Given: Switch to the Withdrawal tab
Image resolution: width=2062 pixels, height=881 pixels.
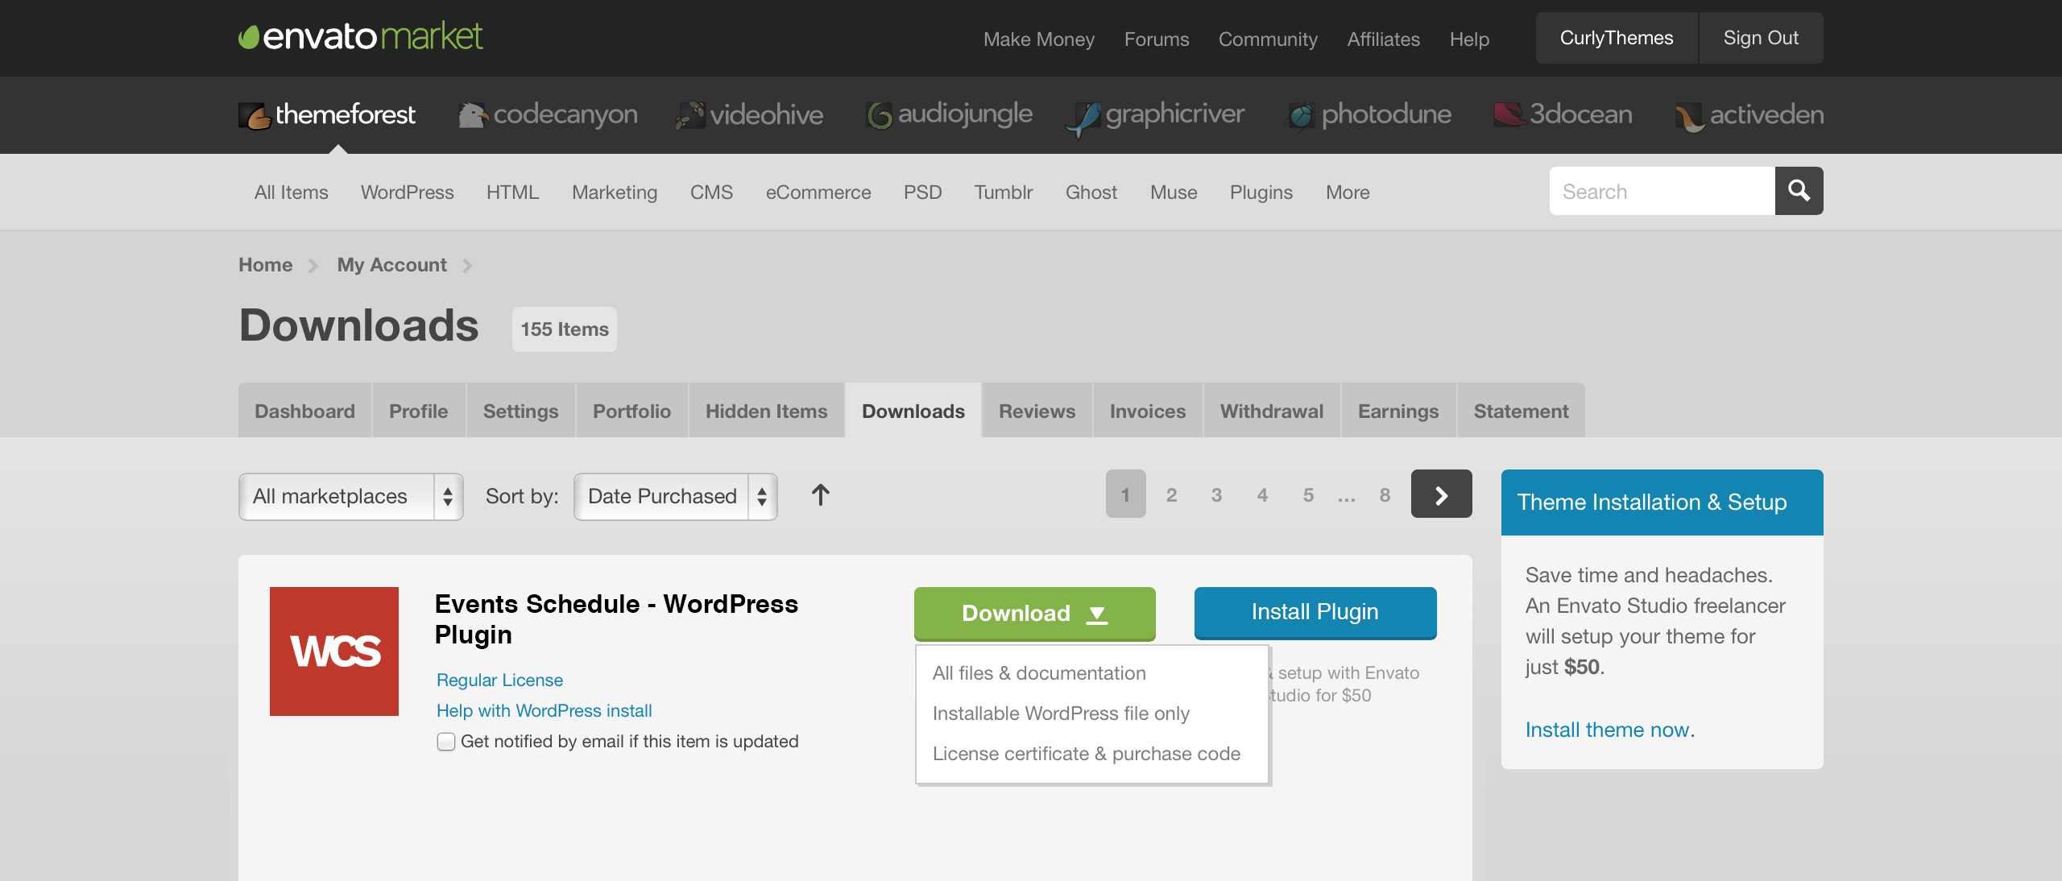Looking at the screenshot, I should 1272,411.
